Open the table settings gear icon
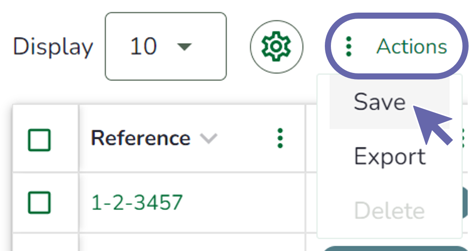469x251 pixels. [277, 46]
